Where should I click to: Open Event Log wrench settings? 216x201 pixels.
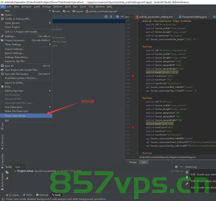point(187,184)
